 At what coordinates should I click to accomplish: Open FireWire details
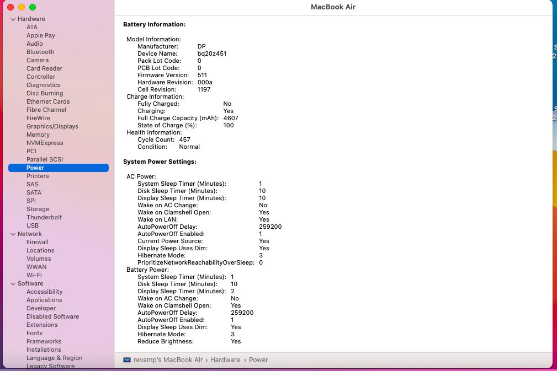(x=38, y=118)
